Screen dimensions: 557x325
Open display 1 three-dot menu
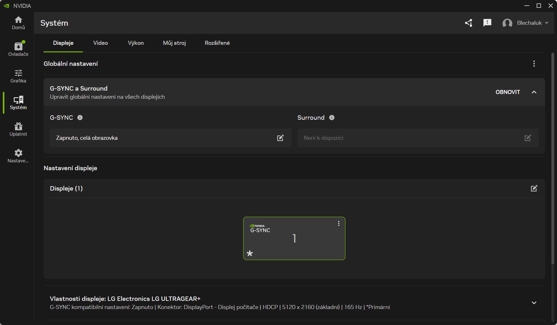point(339,223)
